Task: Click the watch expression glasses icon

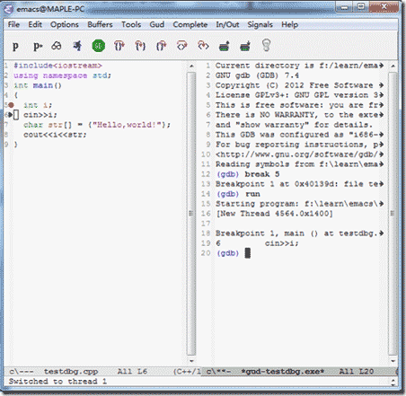Action: pos(57,46)
